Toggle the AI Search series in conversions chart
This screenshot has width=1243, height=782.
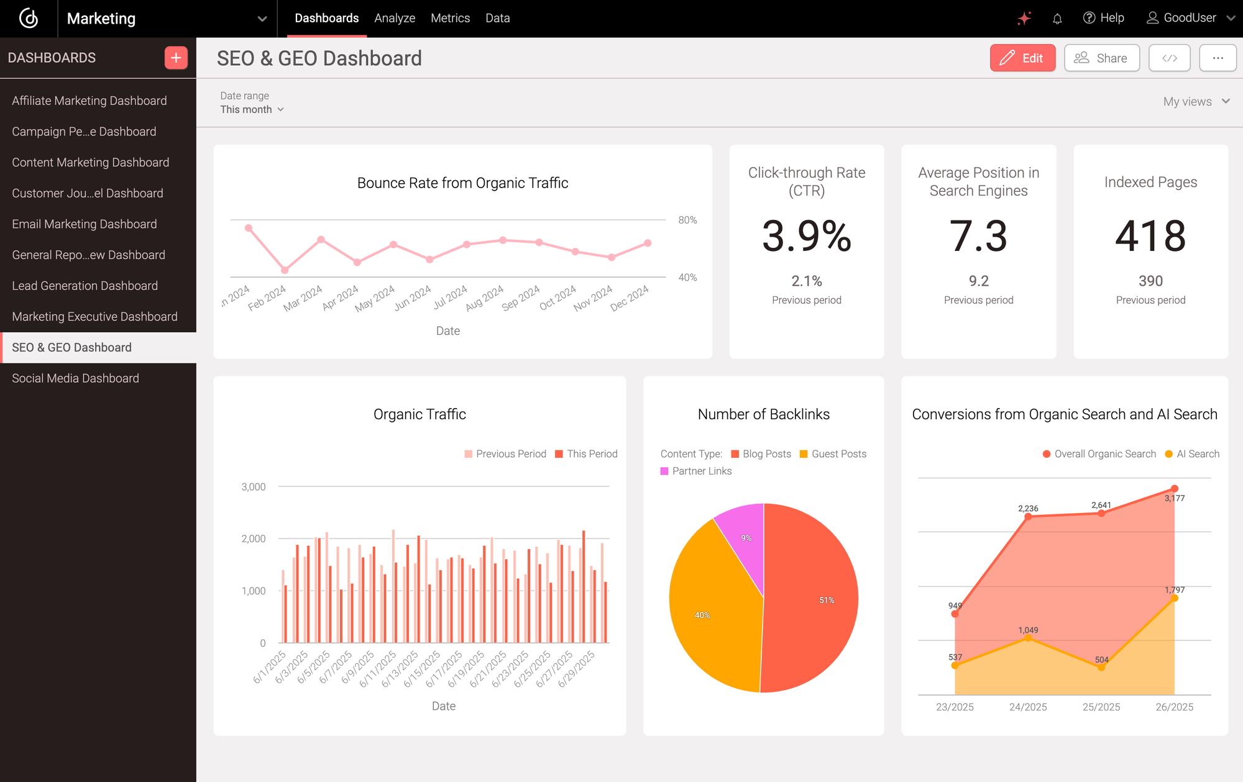tap(1191, 453)
